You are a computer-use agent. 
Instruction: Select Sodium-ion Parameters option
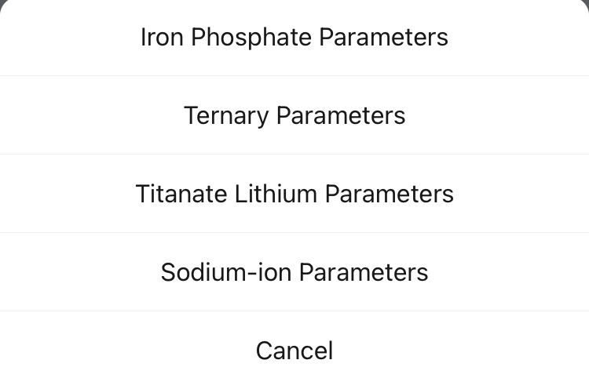[294, 272]
